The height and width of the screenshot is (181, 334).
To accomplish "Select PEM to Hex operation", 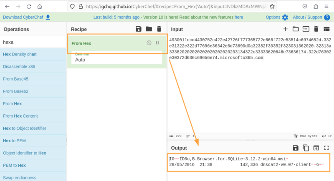I will tap(33, 165).
